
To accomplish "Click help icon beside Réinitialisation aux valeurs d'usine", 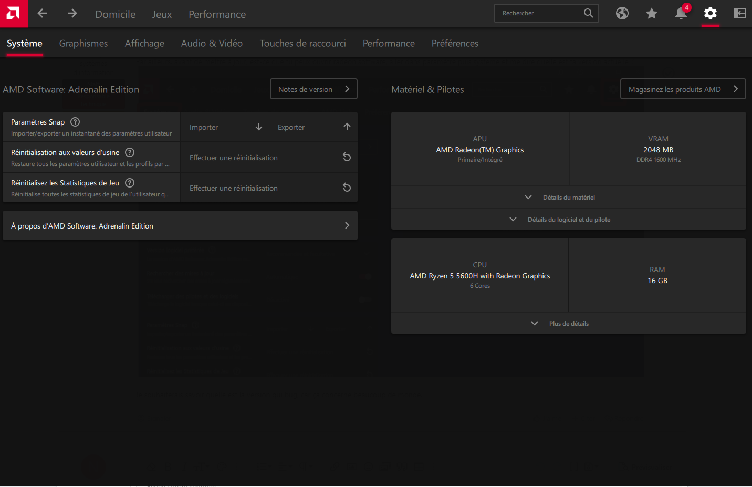I will pos(130,152).
